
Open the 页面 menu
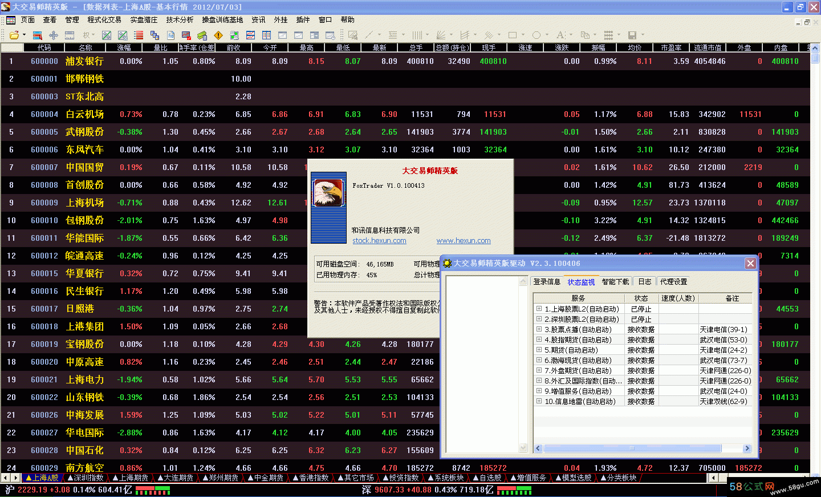[28, 20]
